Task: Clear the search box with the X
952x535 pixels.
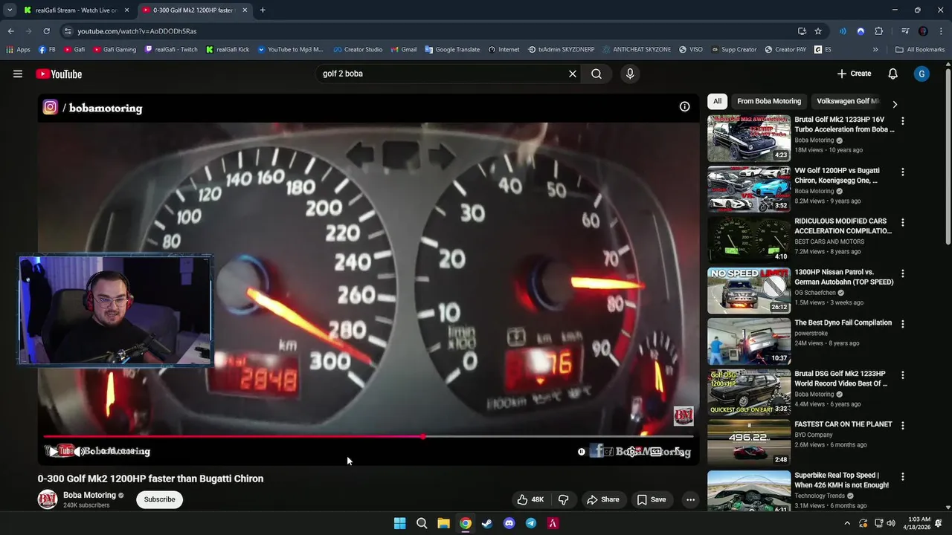Action: tap(573, 74)
